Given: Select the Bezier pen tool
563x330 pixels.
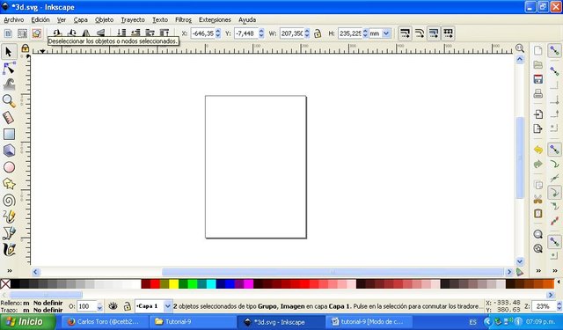Looking at the screenshot, I should click(x=9, y=233).
